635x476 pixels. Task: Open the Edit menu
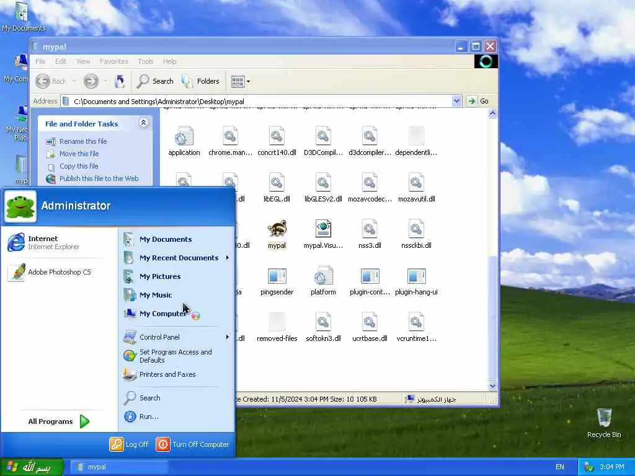(61, 61)
